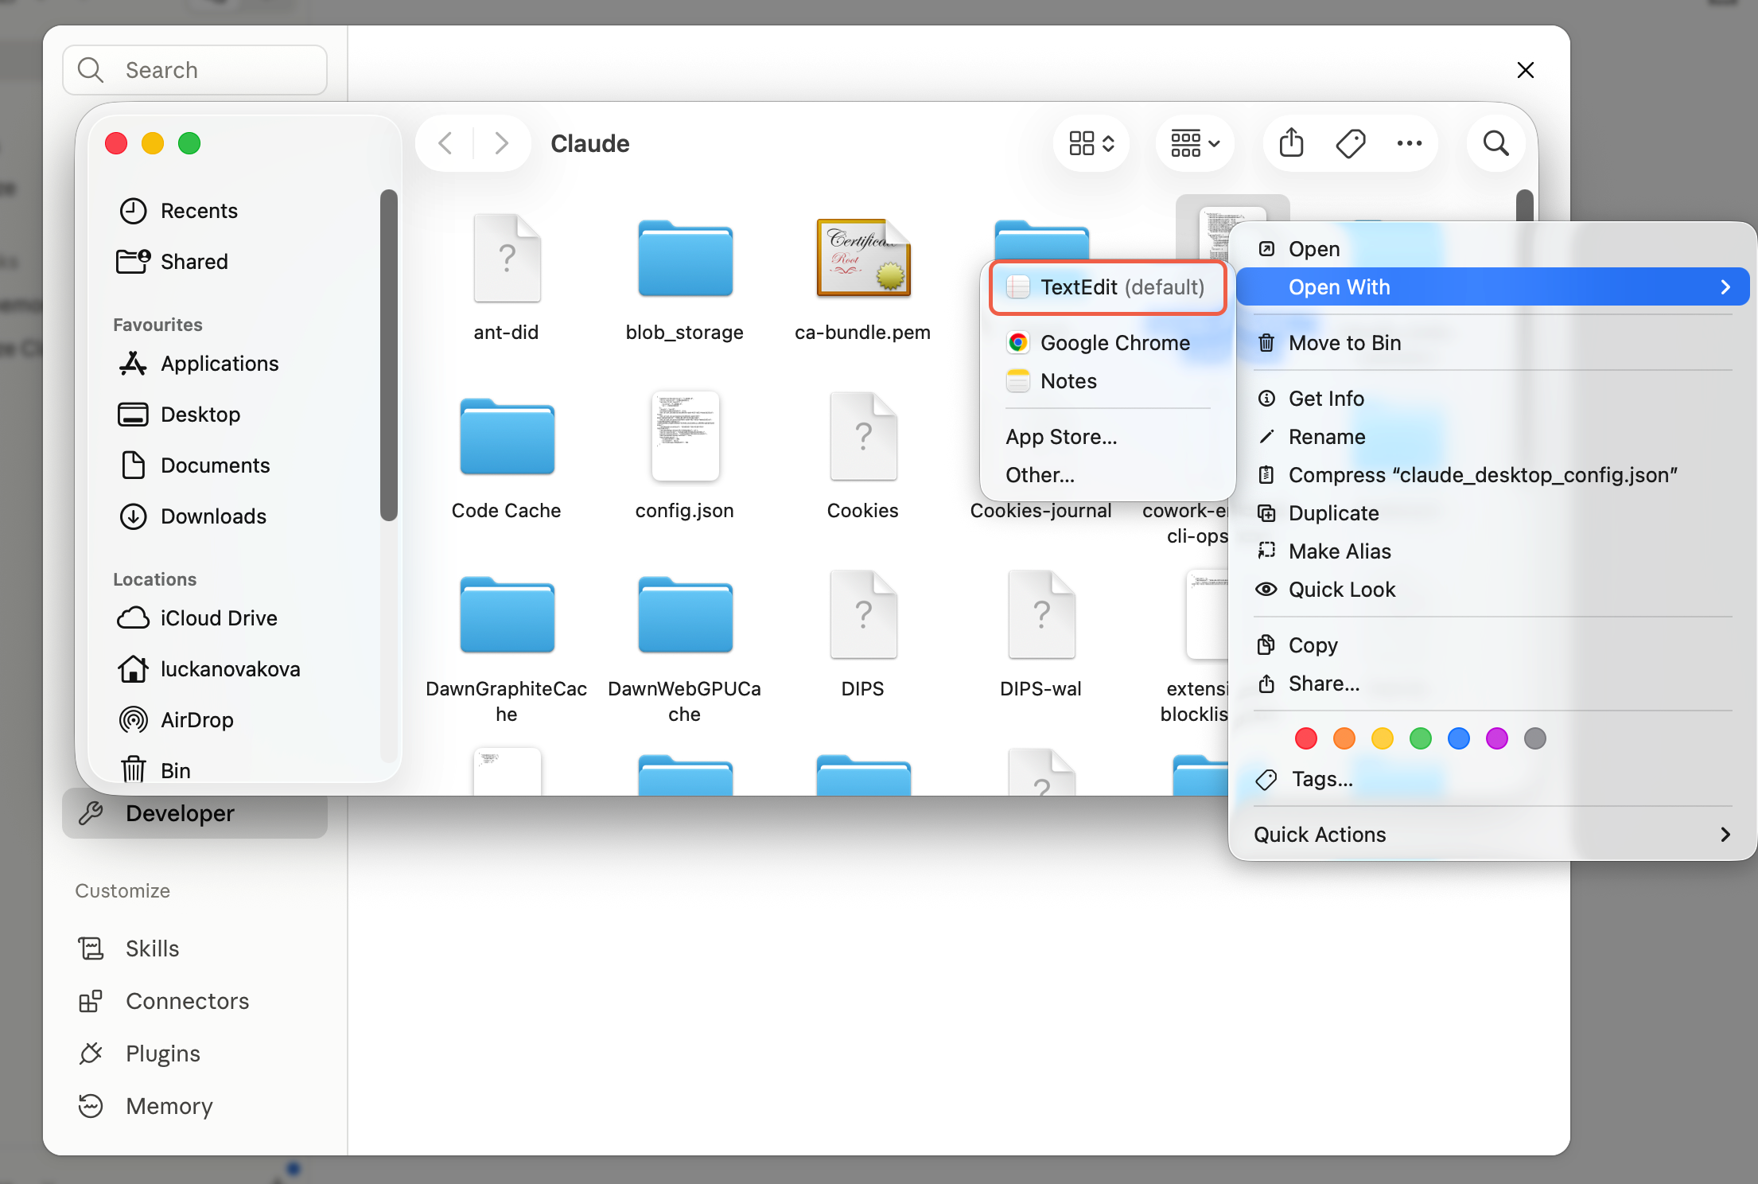Select Get Info in the context menu
Screen dimensions: 1758x1184
tap(1493, 399)
